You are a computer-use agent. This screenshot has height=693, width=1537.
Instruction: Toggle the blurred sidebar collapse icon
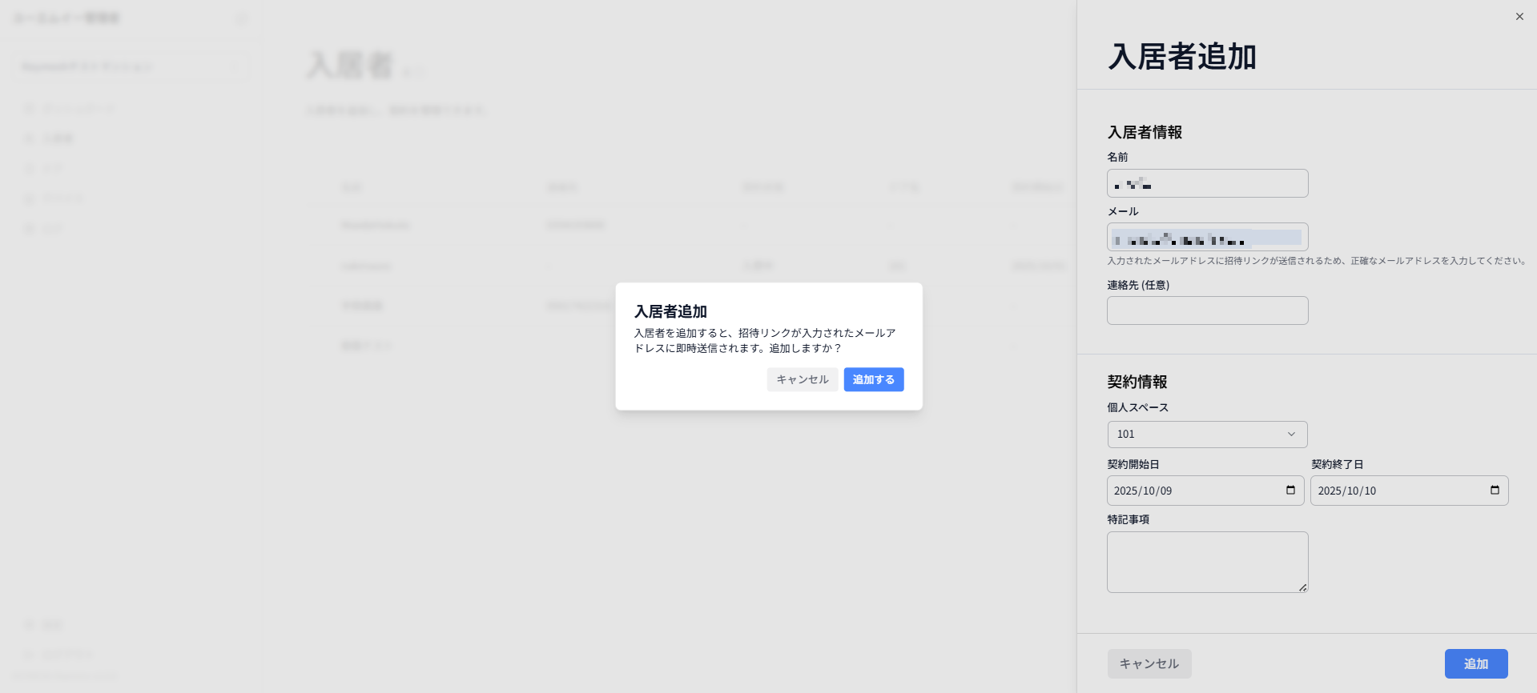(x=241, y=18)
